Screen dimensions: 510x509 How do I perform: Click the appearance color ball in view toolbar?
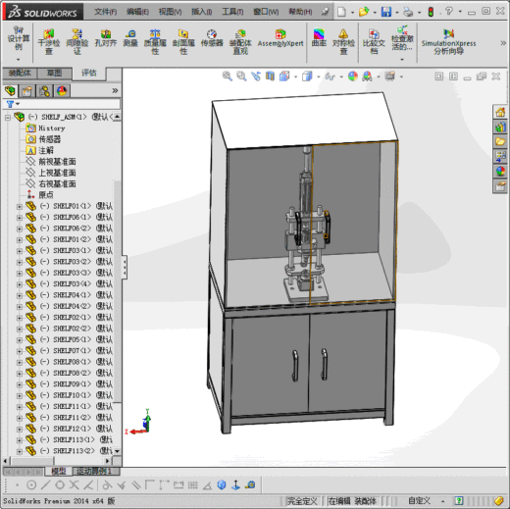353,76
